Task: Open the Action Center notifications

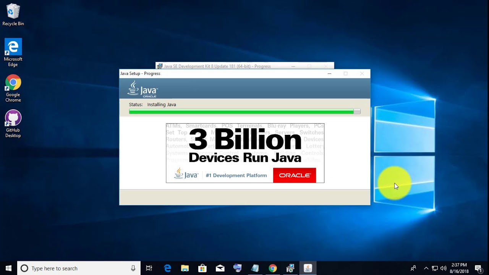Action: (478, 268)
